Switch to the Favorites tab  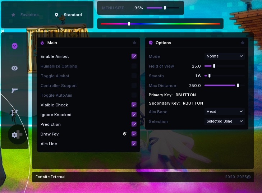click(25, 15)
